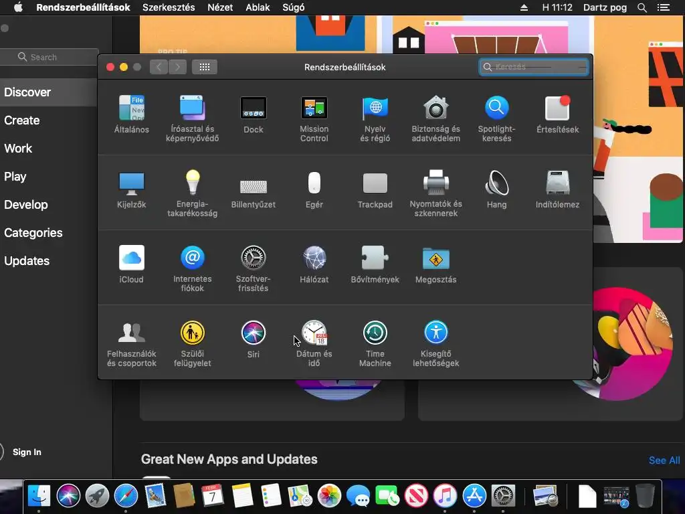Open Kijelzők display settings
This screenshot has height=514, width=685.
click(x=132, y=189)
